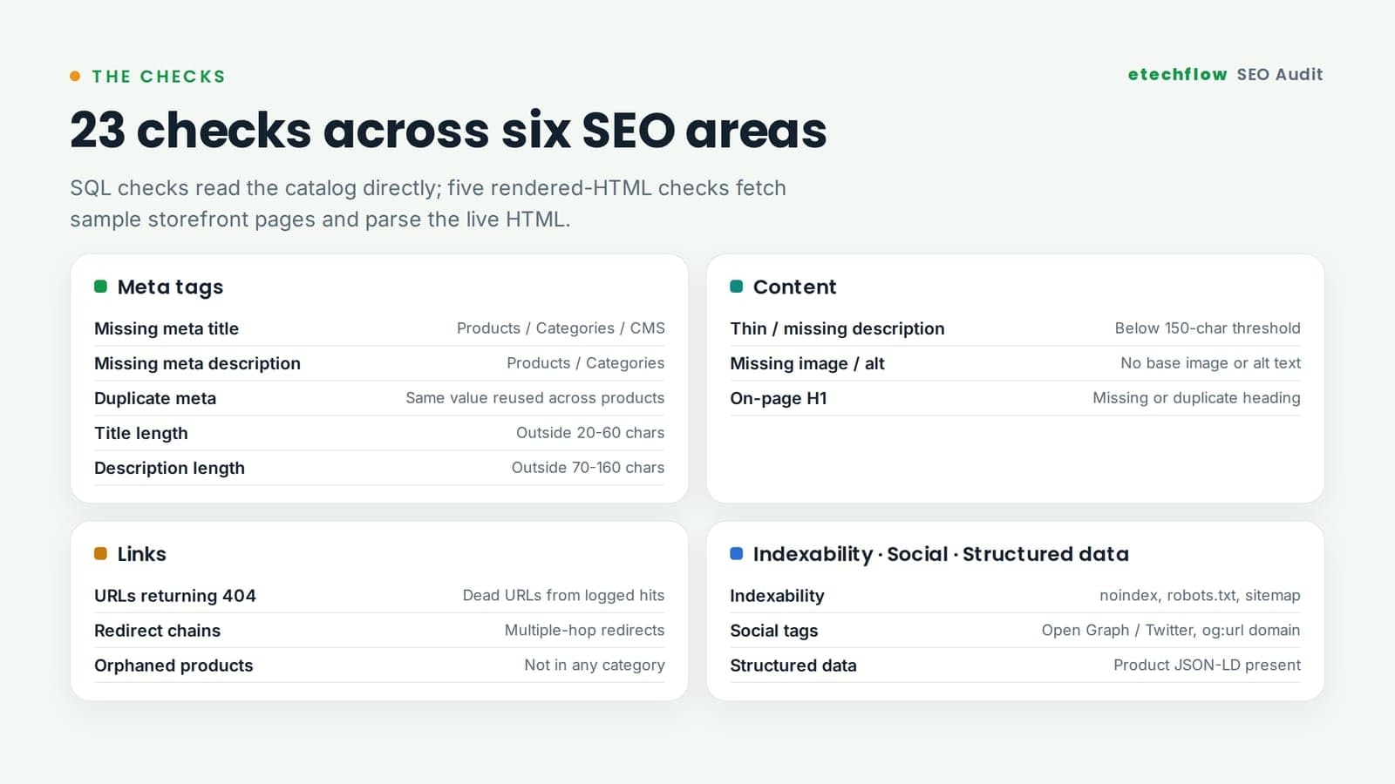1395x784 pixels.
Task: Click the blue square beside Indexability heading
Action: [736, 554]
